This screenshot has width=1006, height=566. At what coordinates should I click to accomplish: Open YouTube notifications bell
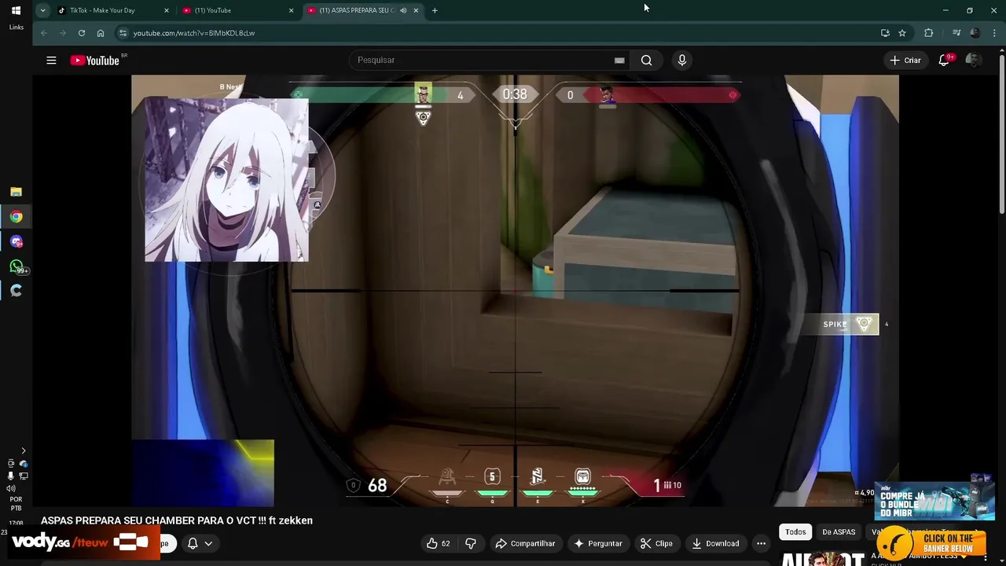click(x=944, y=61)
